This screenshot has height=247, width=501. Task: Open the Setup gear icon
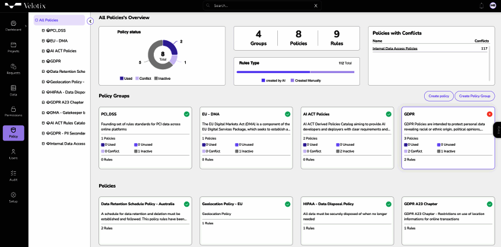[13, 195]
